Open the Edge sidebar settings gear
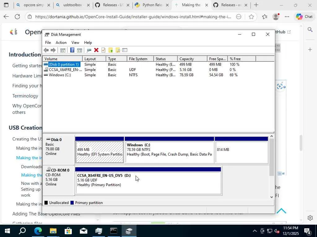 [x=310, y=218]
